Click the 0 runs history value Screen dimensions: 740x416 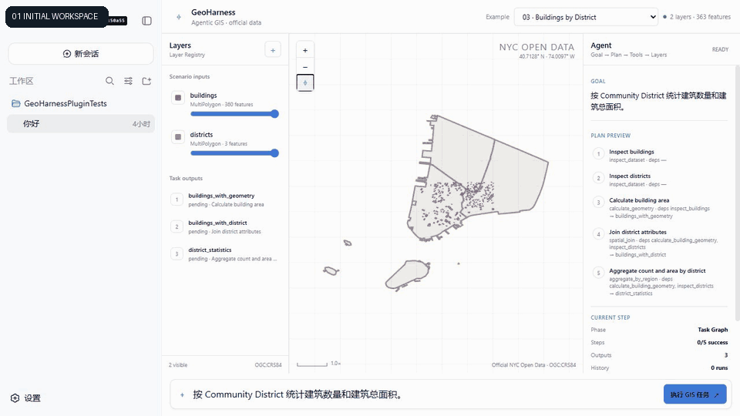(x=719, y=368)
